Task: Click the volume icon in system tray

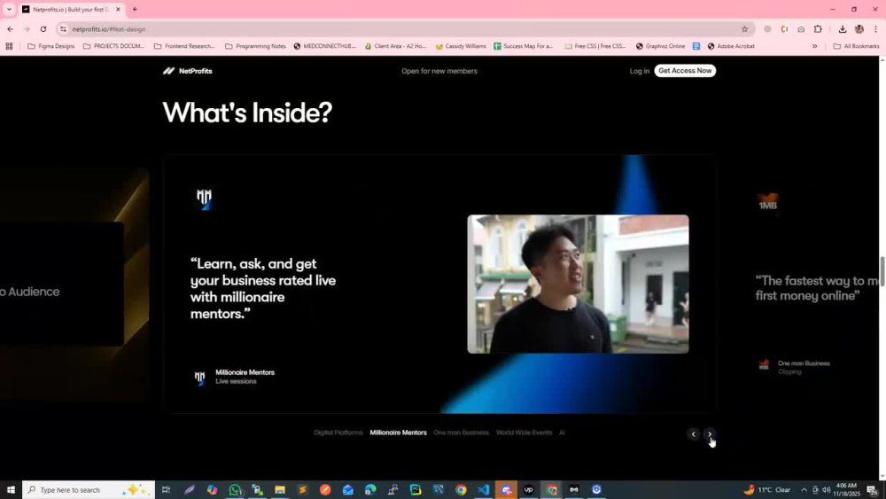Action: (826, 489)
